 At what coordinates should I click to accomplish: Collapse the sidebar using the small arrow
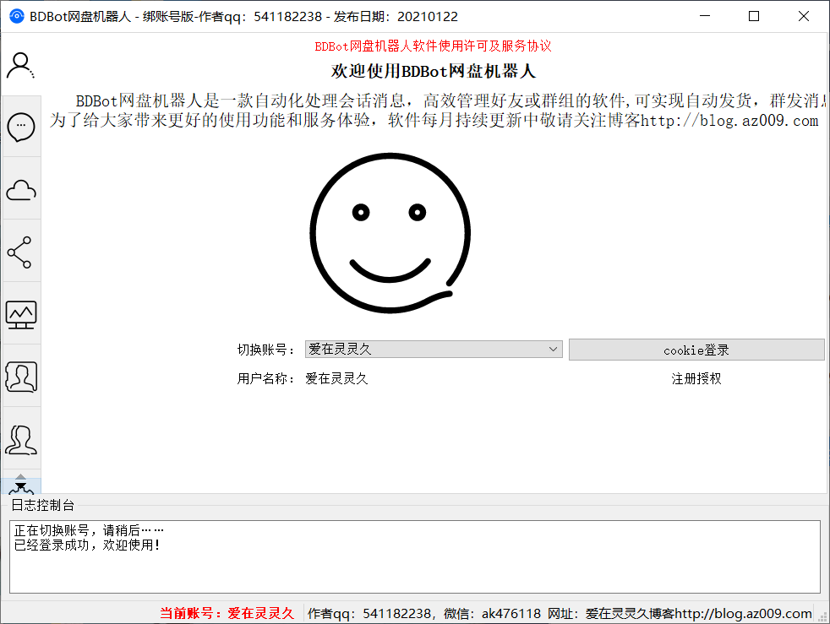(20, 476)
